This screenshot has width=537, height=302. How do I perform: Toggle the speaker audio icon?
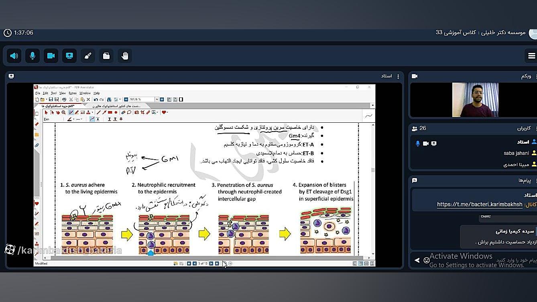pos(14,56)
